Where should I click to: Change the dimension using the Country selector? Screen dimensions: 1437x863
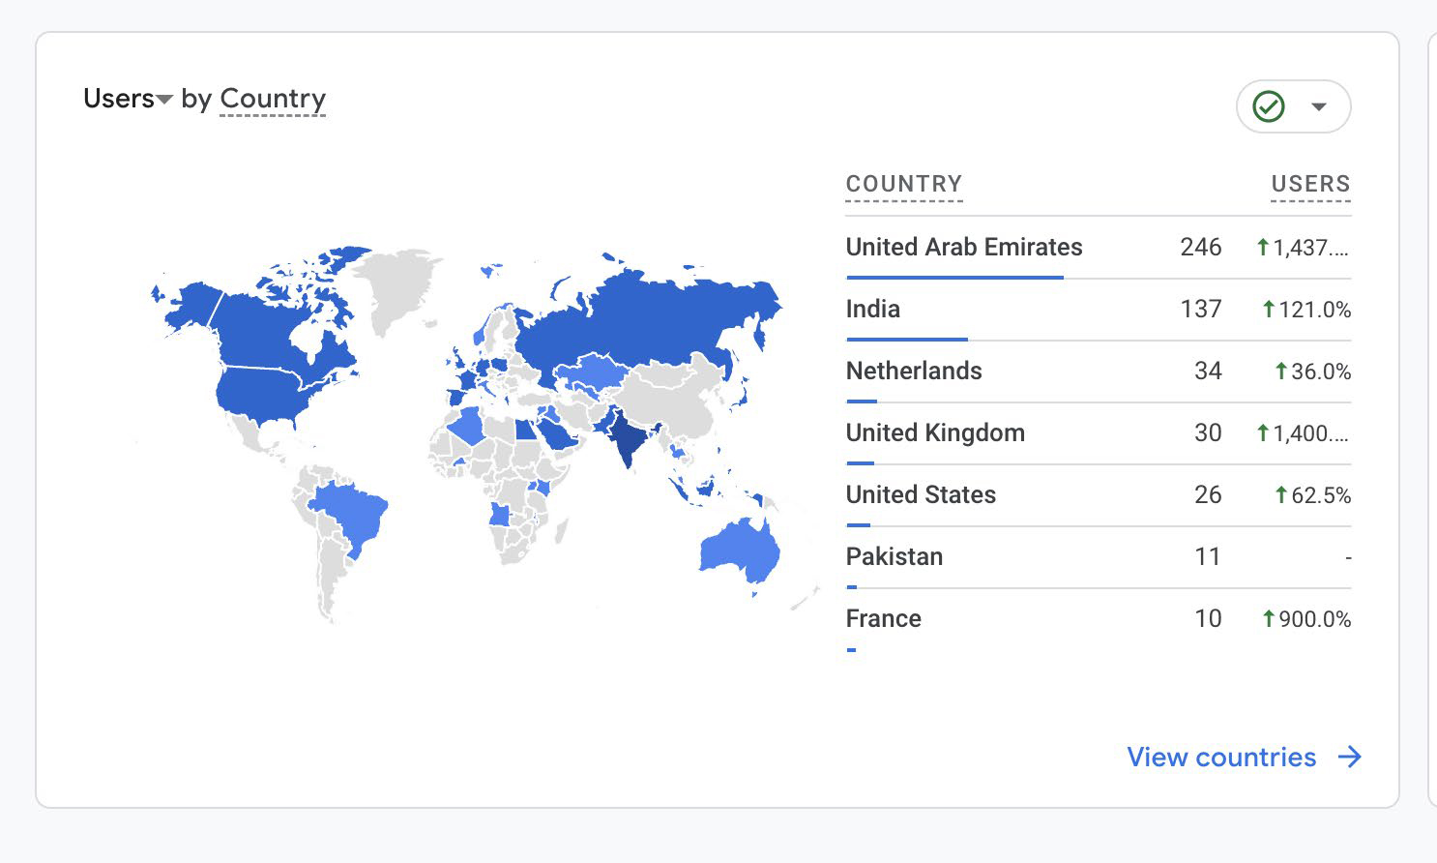pos(273,98)
